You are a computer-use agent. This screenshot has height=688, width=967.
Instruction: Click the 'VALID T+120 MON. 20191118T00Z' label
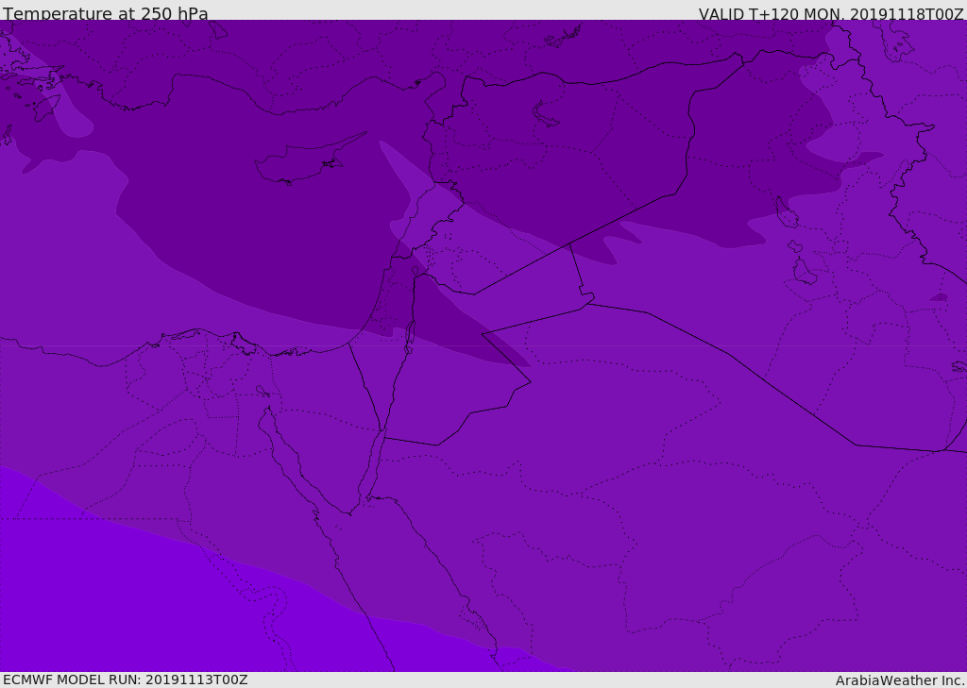tap(830, 14)
